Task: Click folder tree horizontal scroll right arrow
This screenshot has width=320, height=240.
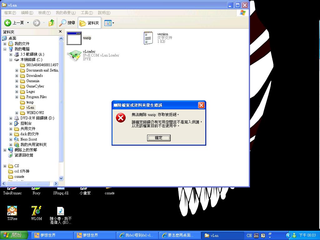Action: click(x=56, y=184)
